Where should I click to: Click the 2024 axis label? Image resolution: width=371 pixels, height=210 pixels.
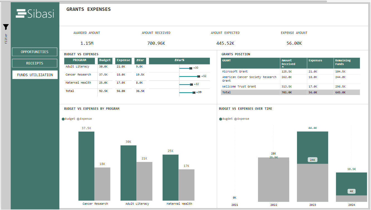point(352,205)
